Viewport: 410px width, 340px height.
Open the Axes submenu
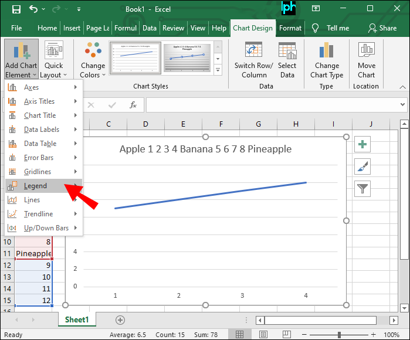click(x=43, y=87)
